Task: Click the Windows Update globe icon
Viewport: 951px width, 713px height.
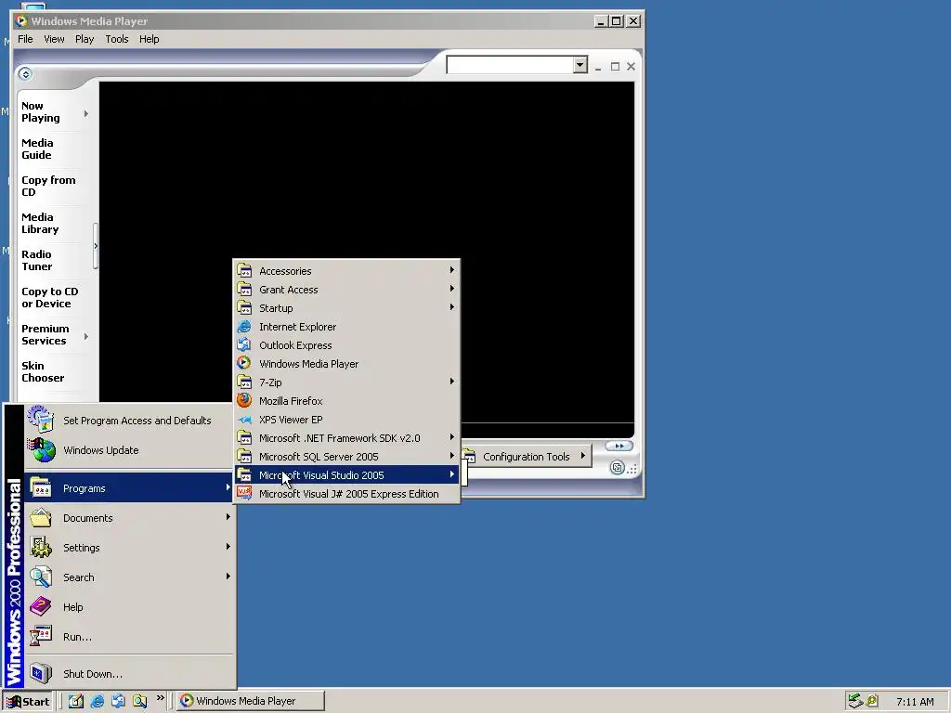Action: coord(42,450)
